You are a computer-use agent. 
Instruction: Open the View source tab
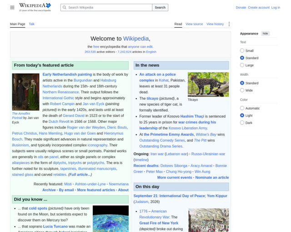coord(194,24)
